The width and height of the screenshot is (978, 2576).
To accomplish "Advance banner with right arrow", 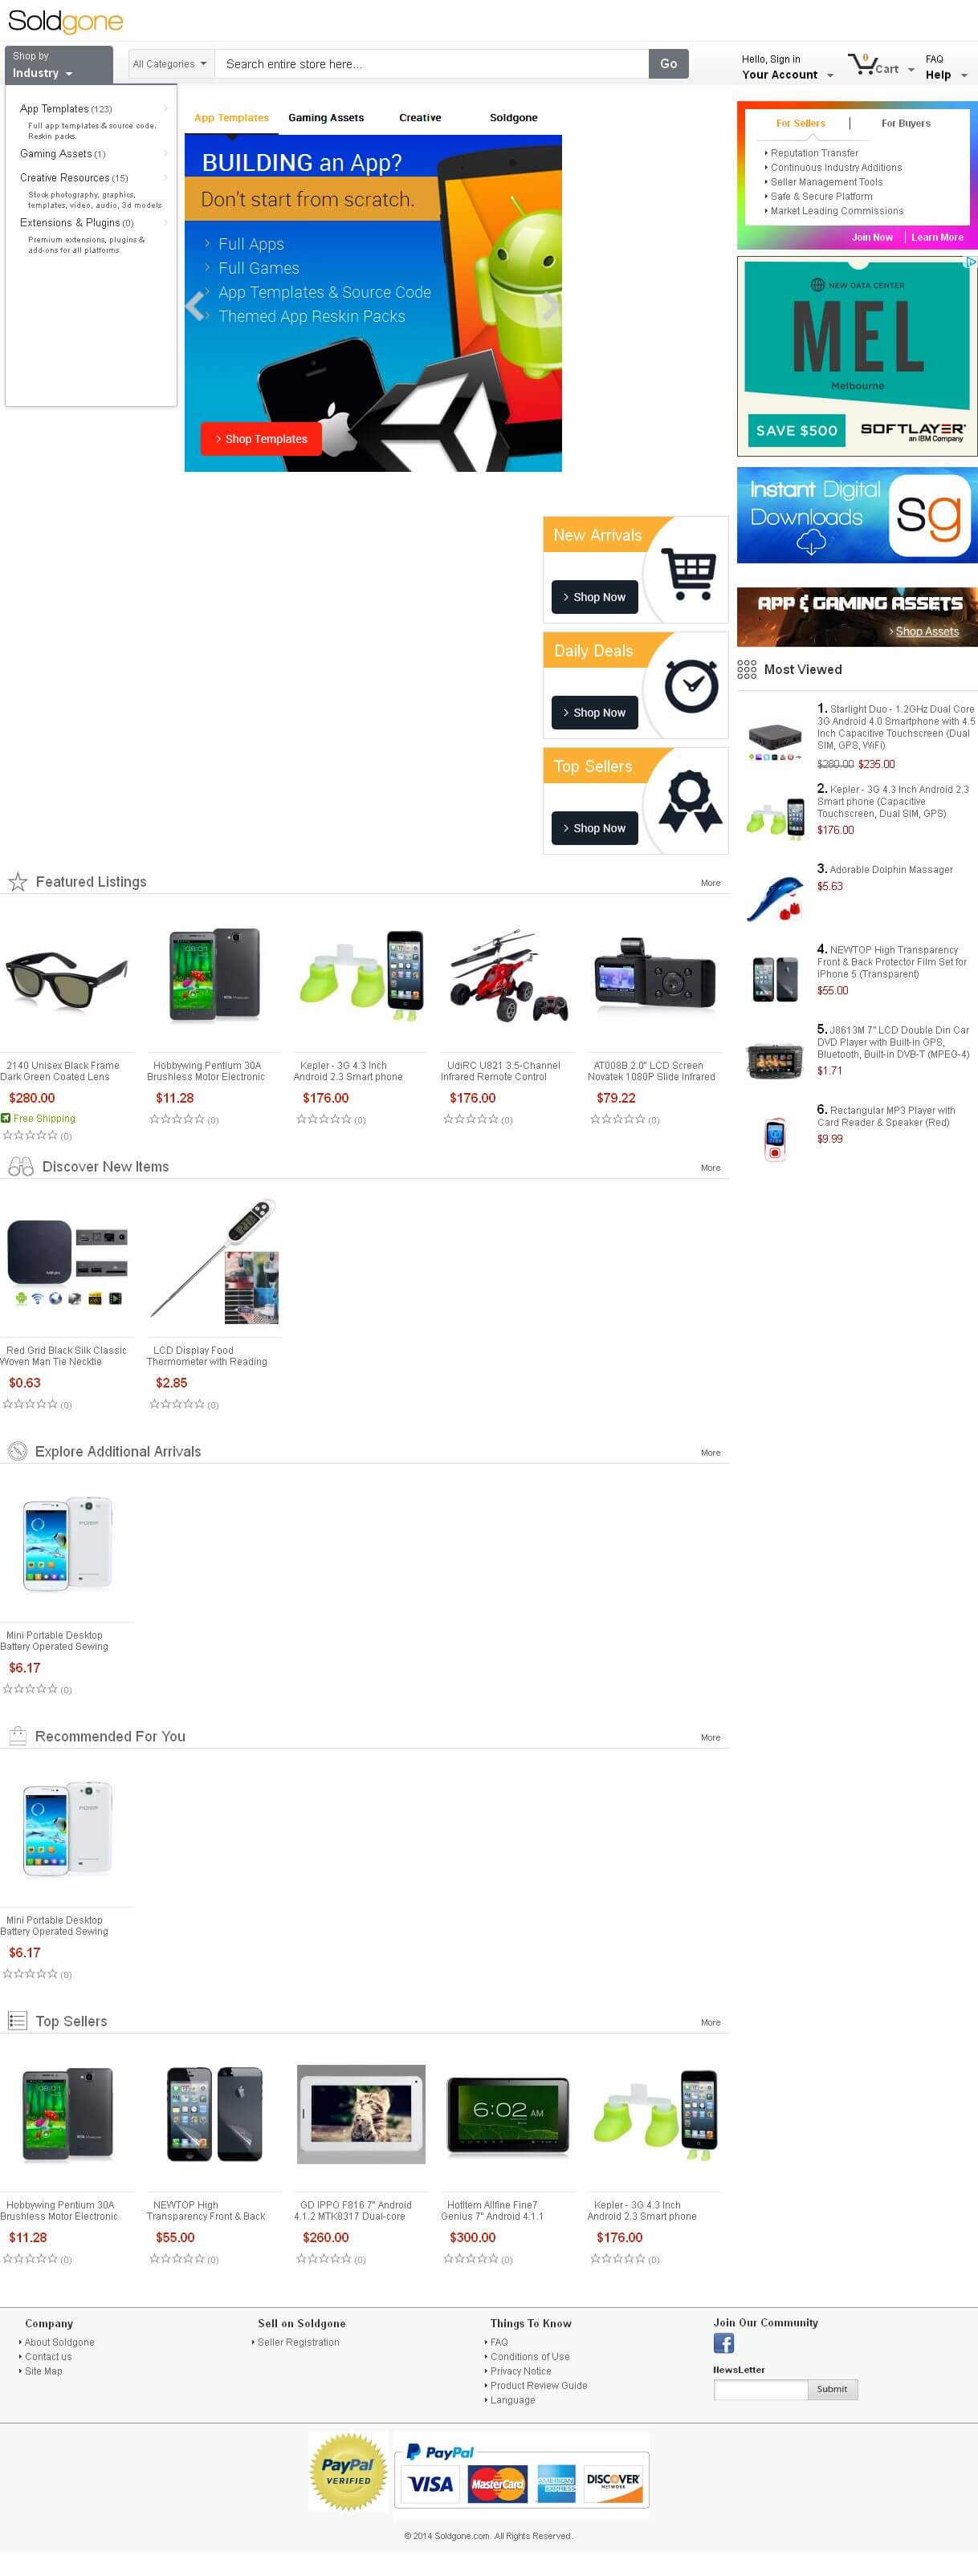I will coord(551,306).
